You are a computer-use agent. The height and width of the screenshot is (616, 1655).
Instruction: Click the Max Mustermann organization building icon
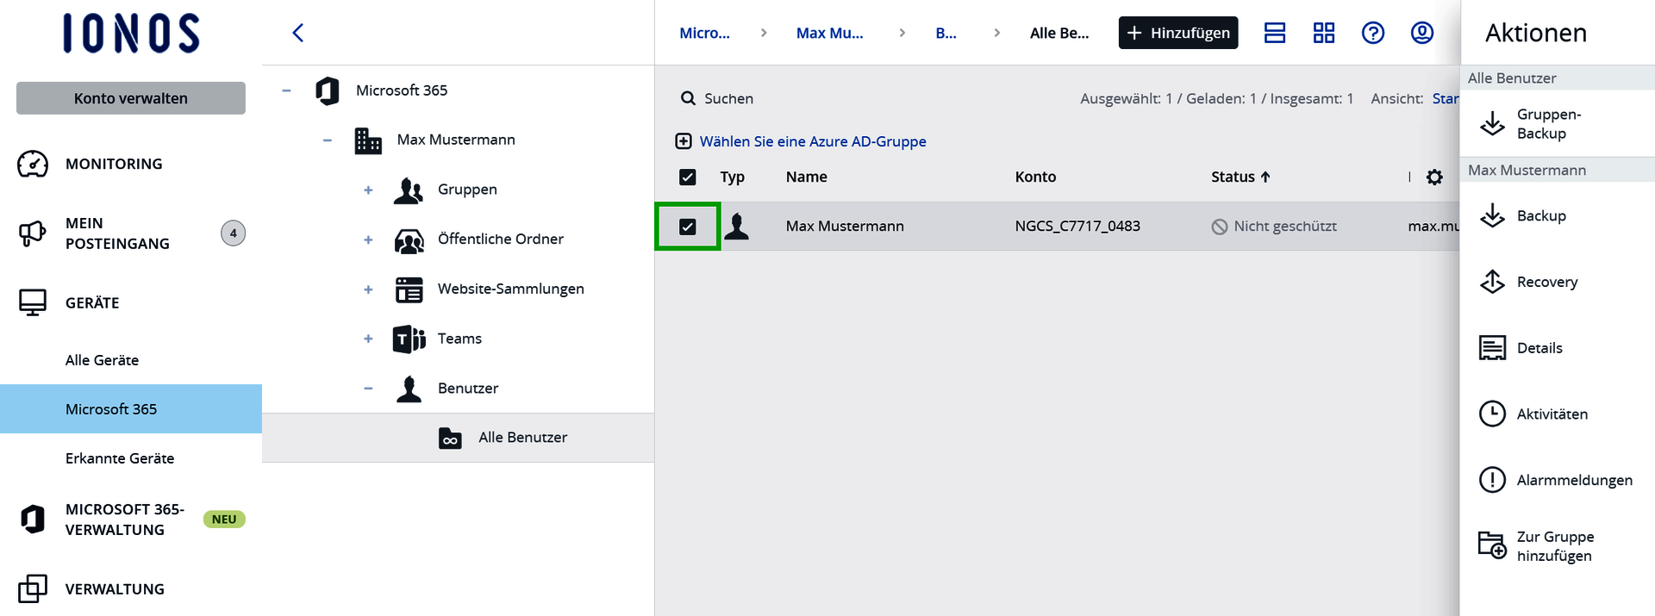368,140
